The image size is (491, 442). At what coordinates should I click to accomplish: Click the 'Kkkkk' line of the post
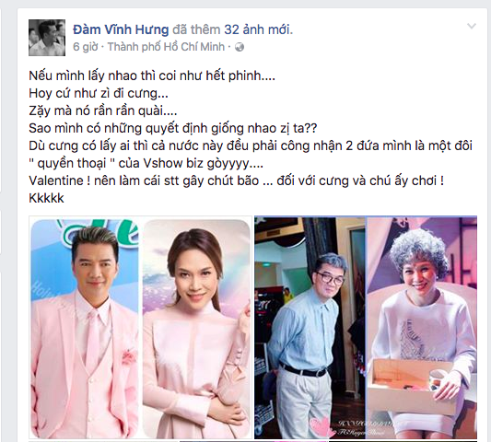pyautogui.click(x=46, y=198)
